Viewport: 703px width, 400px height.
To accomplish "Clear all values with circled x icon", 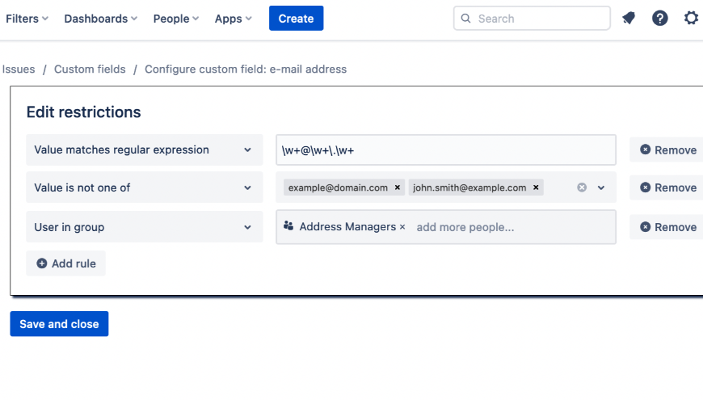I will click(582, 187).
